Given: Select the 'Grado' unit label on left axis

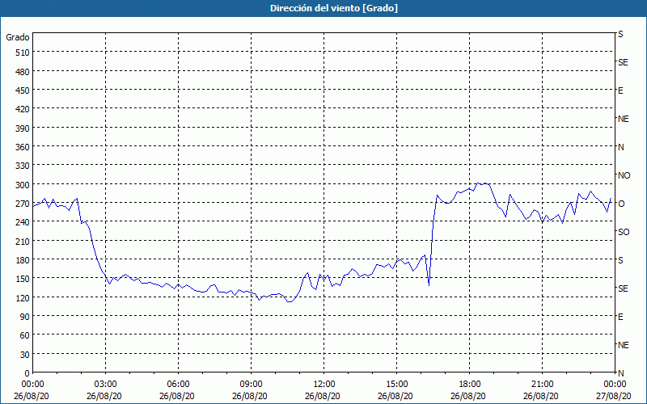Looking at the screenshot, I should pos(18,37).
